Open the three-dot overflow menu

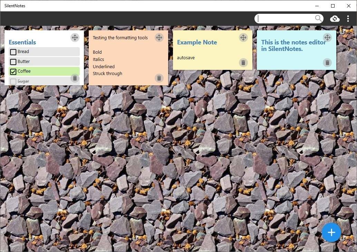click(348, 19)
